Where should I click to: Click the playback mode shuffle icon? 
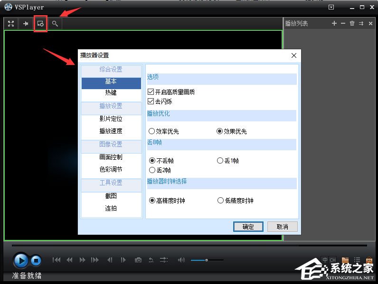point(164,260)
